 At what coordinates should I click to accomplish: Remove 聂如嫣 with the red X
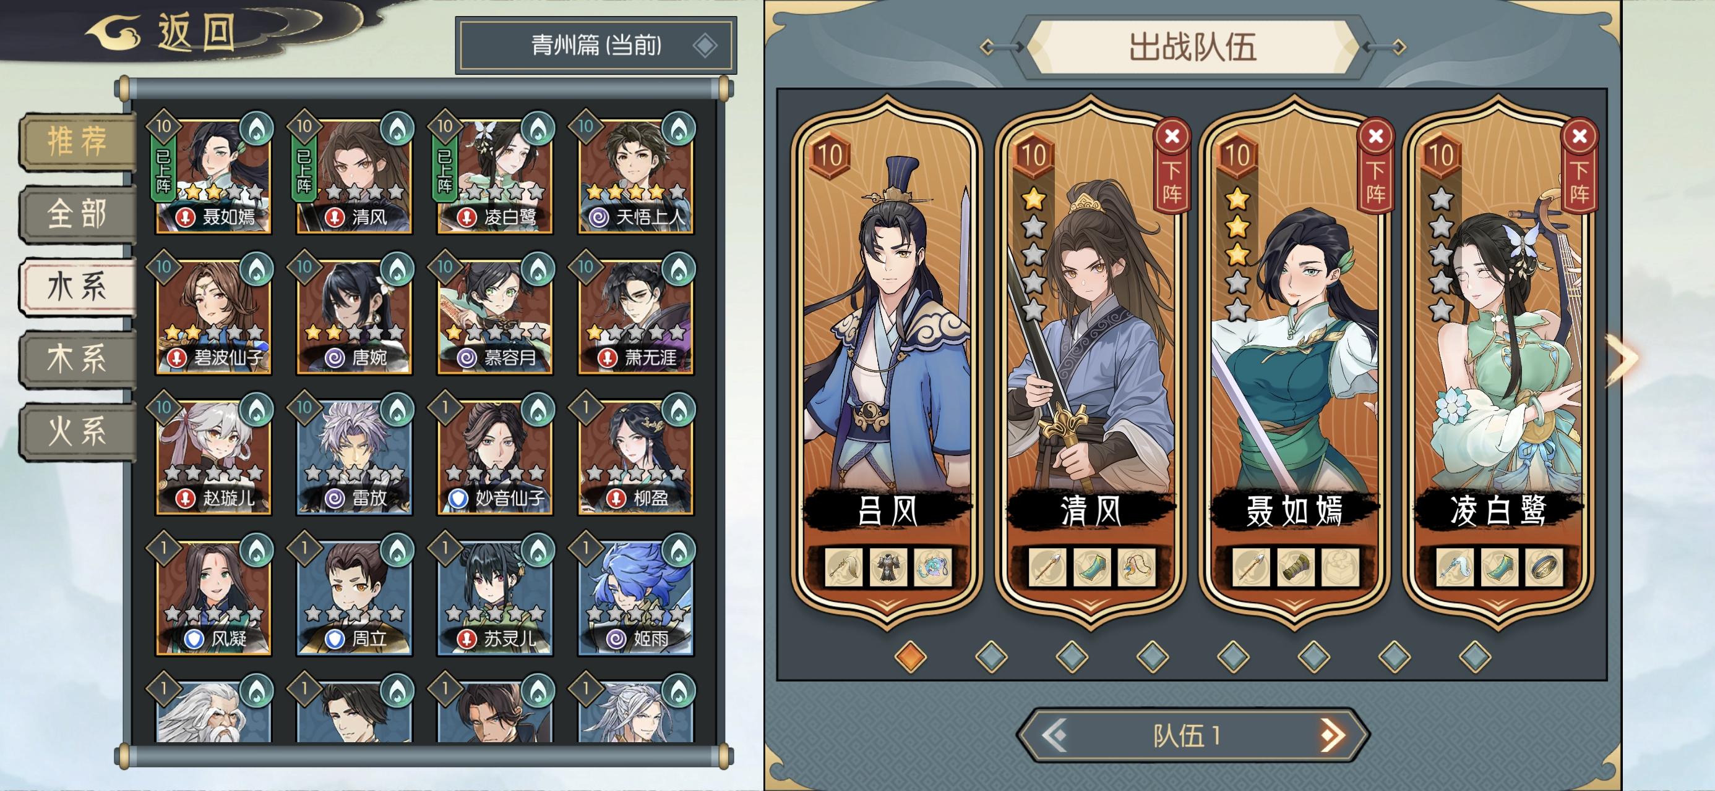(x=1375, y=137)
